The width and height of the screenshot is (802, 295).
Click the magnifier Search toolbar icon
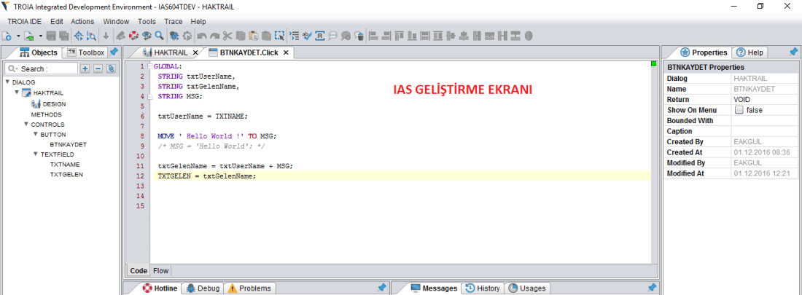pyautogui.click(x=159, y=36)
